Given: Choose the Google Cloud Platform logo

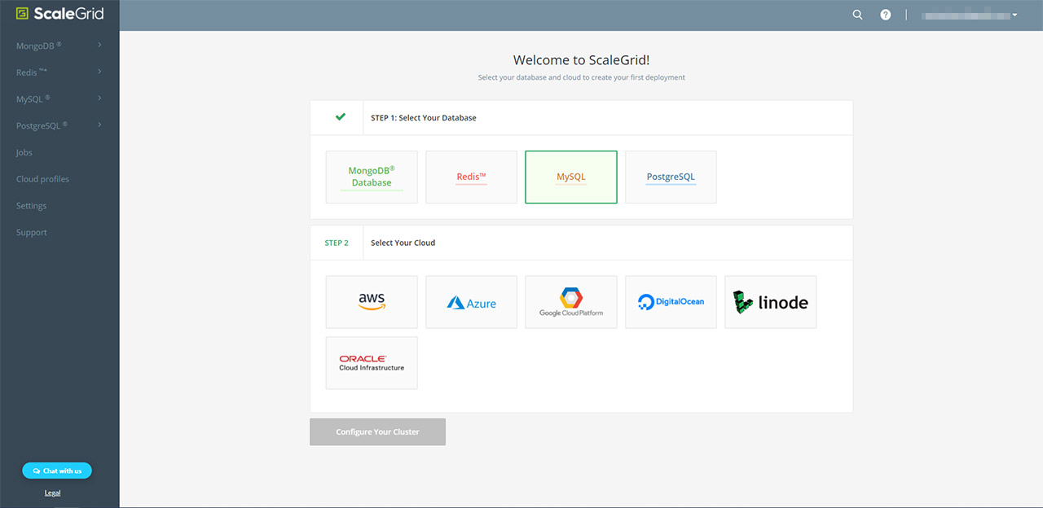Looking at the screenshot, I should 571,302.
